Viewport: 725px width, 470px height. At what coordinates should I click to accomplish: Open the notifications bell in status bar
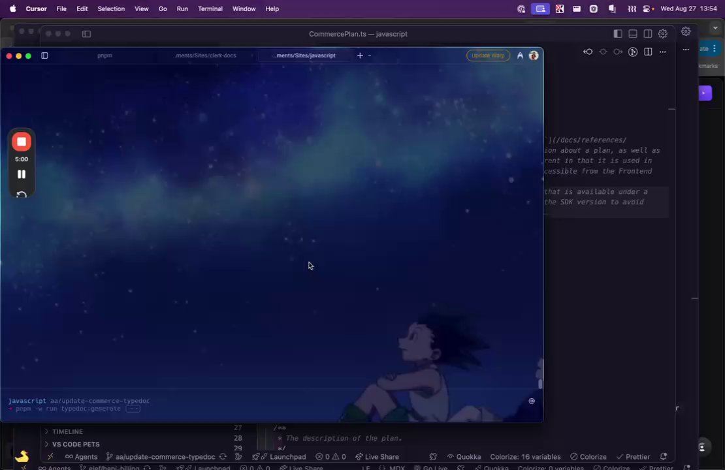click(x=664, y=456)
